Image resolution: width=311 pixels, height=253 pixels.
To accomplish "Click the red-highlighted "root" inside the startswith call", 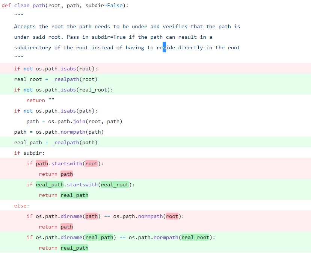I will (91, 164).
